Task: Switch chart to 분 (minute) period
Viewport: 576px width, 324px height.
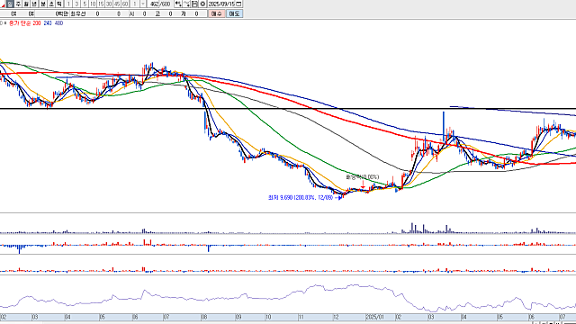Action: (43, 4)
